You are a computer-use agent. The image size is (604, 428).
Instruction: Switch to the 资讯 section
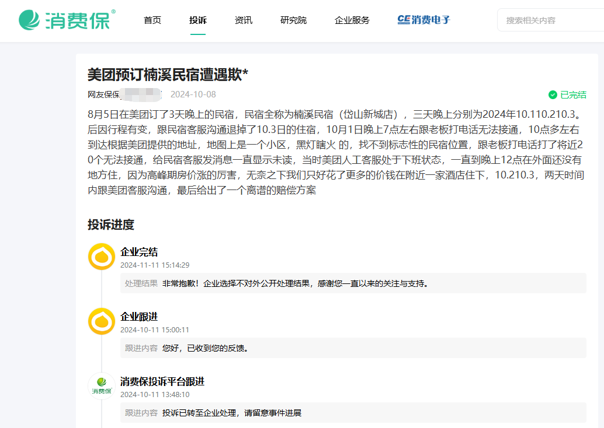coord(243,19)
